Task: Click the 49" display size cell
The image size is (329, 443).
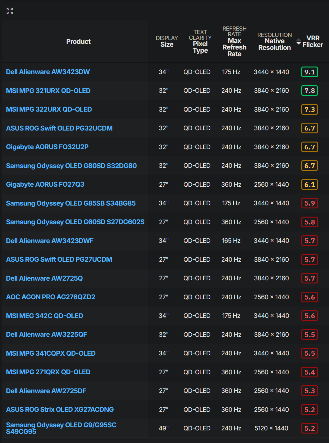Action: 164,428
